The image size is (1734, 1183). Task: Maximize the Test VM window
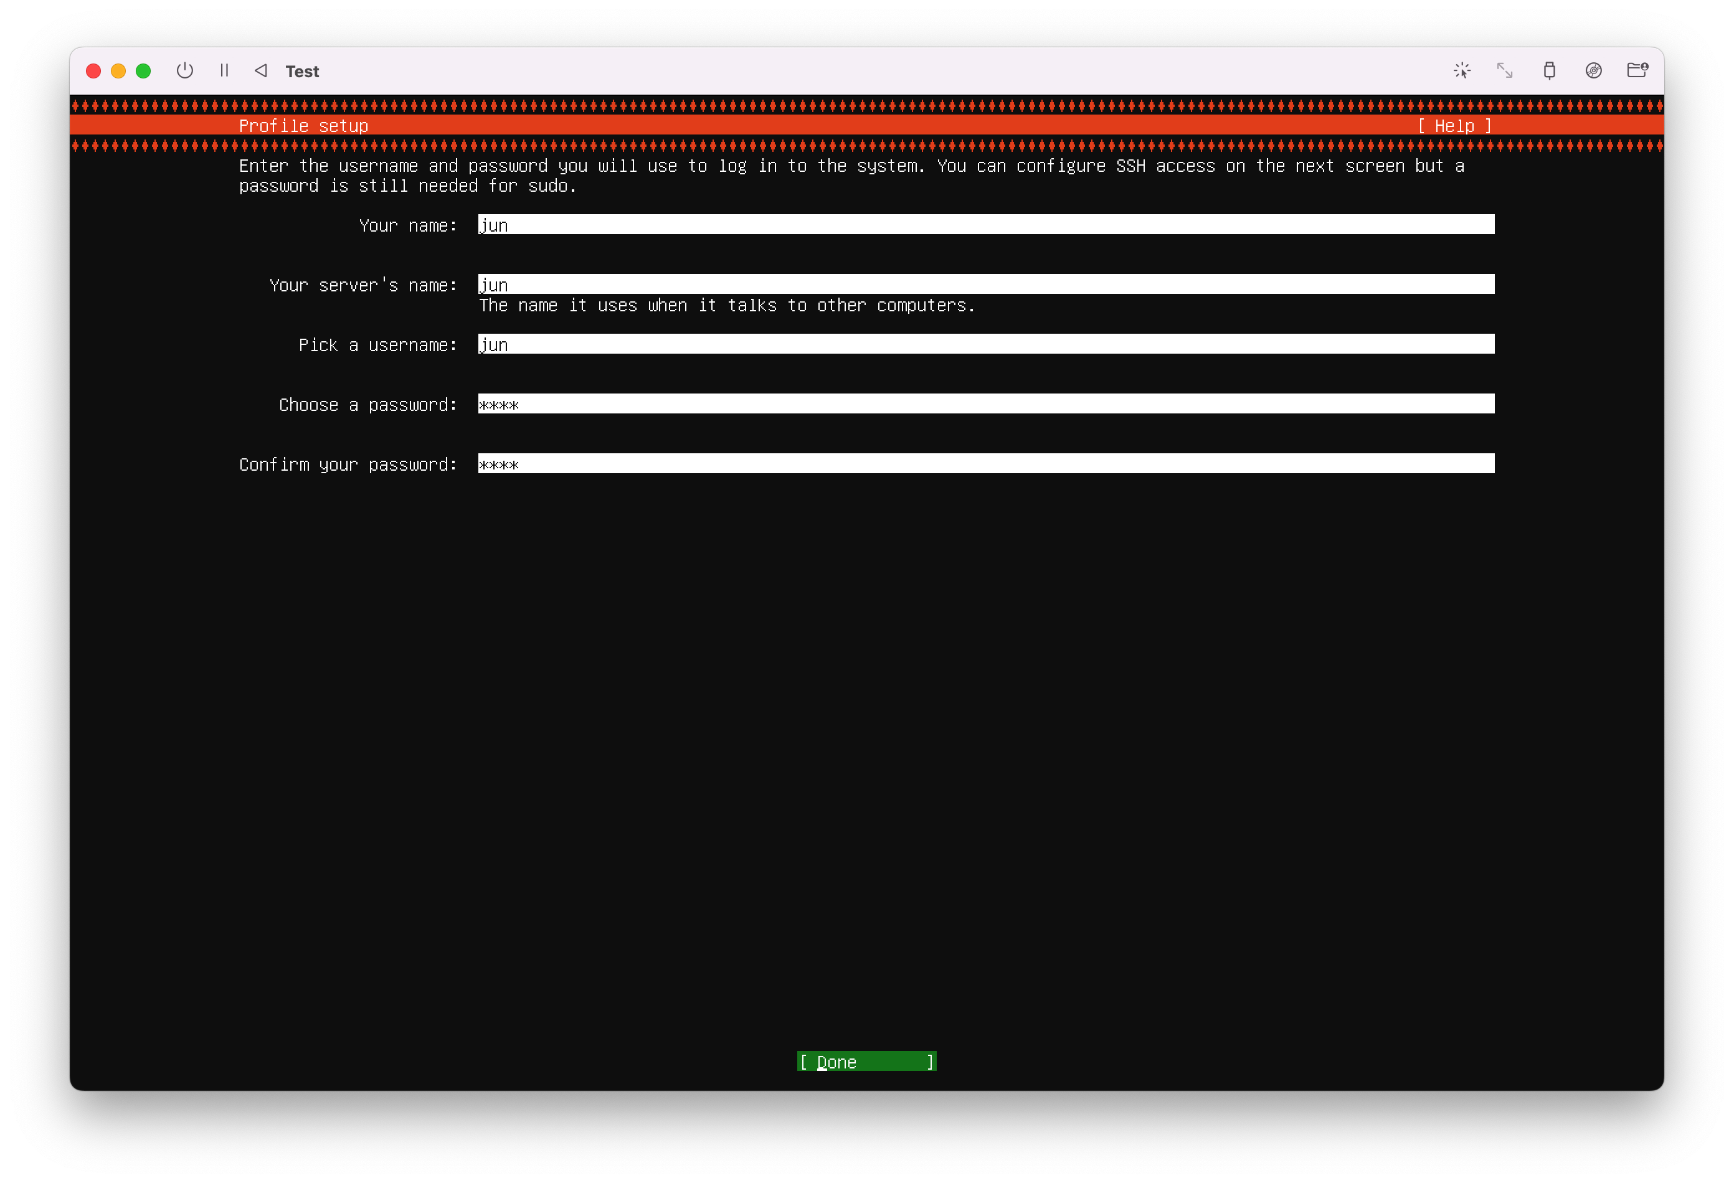click(x=143, y=71)
